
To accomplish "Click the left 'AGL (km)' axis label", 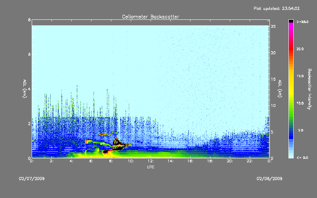I will tap(25, 89).
